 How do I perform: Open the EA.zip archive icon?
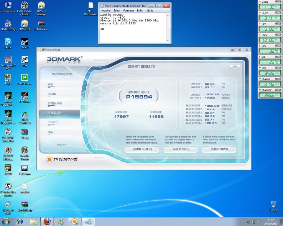tap(25, 134)
